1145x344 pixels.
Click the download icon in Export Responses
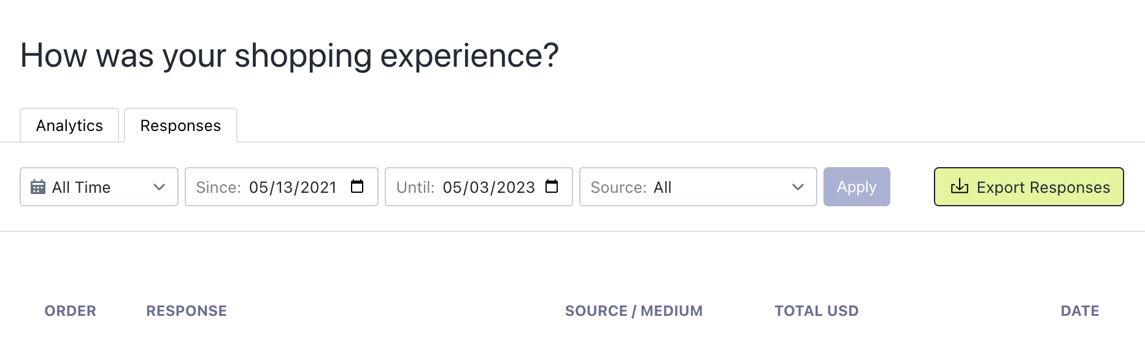click(x=959, y=187)
